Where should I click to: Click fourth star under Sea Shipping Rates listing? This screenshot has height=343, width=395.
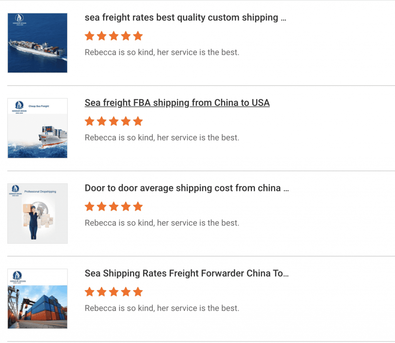point(126,292)
